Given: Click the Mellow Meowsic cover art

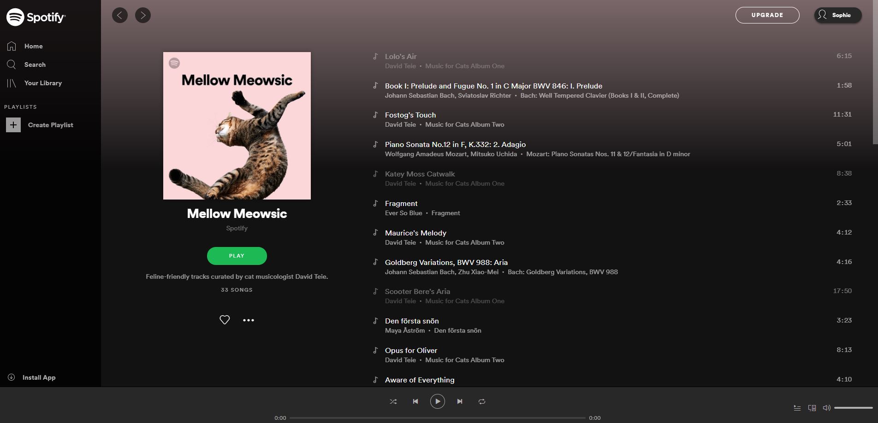Looking at the screenshot, I should 237,126.
